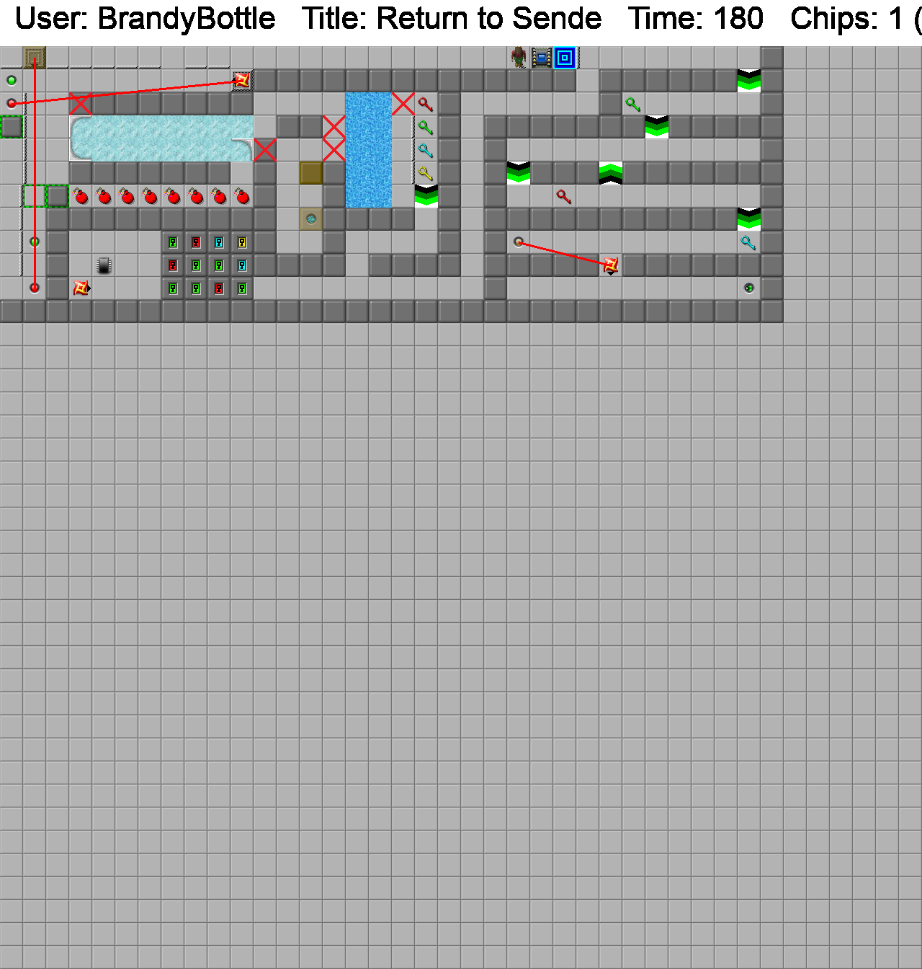Click the blue water pool
Viewport: 922px width, 969px height.
pyautogui.click(x=369, y=150)
